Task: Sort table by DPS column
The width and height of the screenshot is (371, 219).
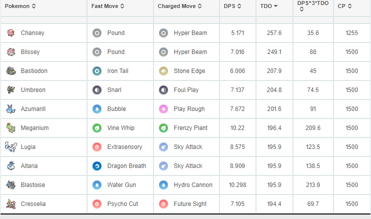Action: [232, 6]
